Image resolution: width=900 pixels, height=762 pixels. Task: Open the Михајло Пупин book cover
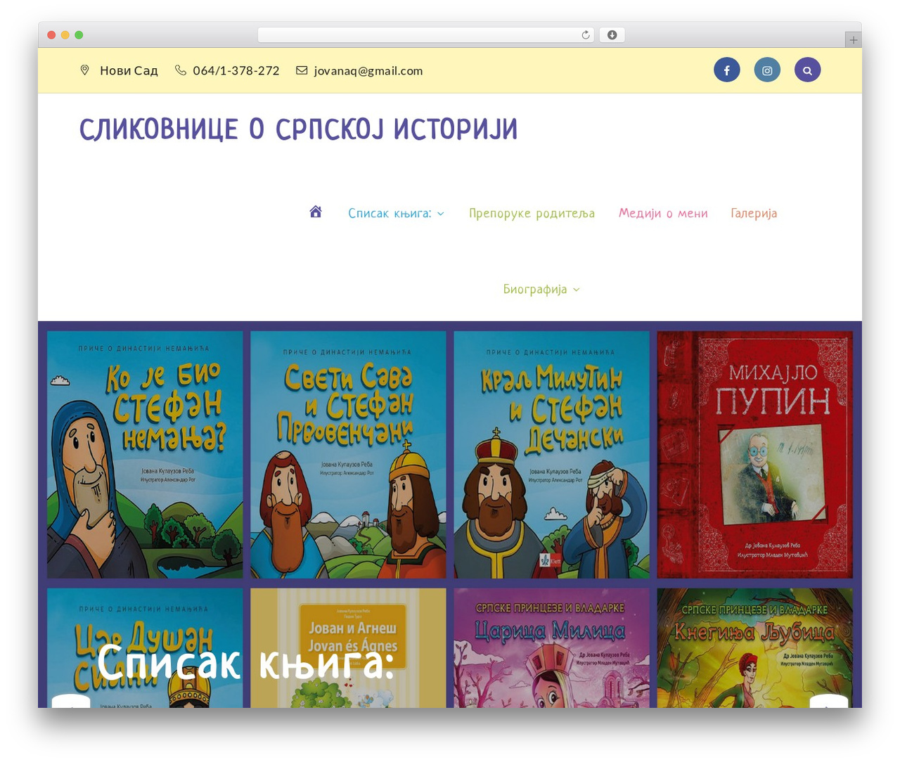[754, 455]
